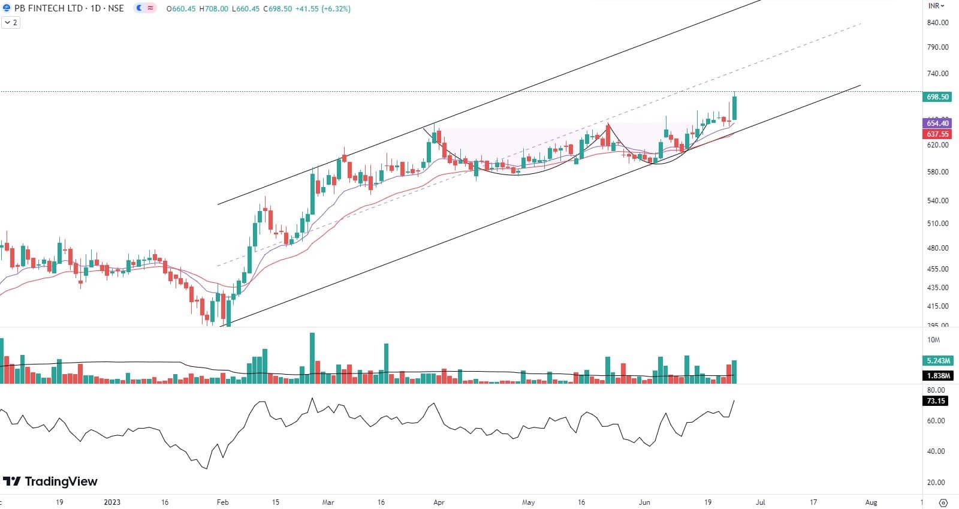Click the 5.243M volume value label
This screenshot has width=959, height=509.
pyautogui.click(x=937, y=361)
